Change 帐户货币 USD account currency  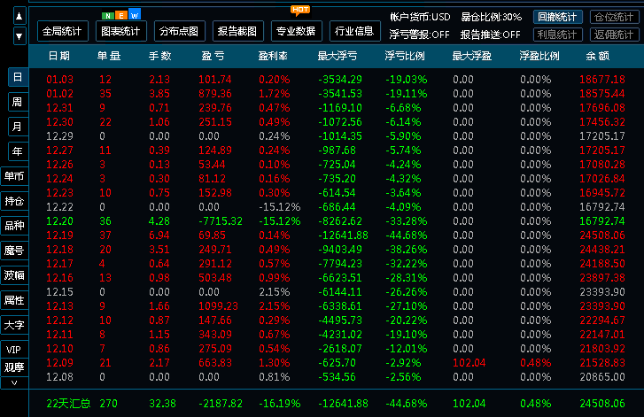(x=420, y=17)
